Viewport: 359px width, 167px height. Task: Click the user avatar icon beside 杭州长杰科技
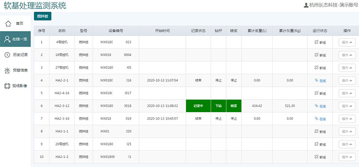306,5
